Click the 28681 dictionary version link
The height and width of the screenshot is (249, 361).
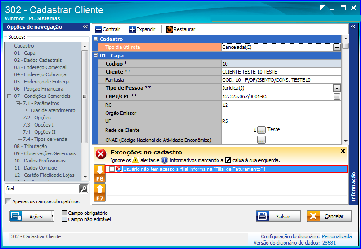pyautogui.click(x=329, y=243)
